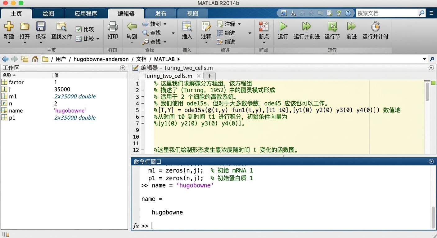
Task: Click the green 转到 back arrow icon
Action: point(132,26)
